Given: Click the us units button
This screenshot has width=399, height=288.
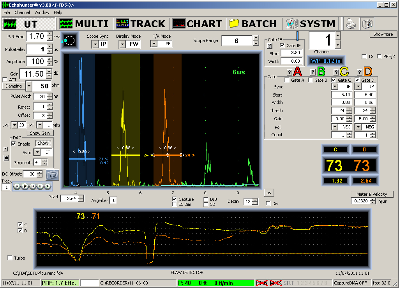Looking at the screenshot, I should pos(269,193).
